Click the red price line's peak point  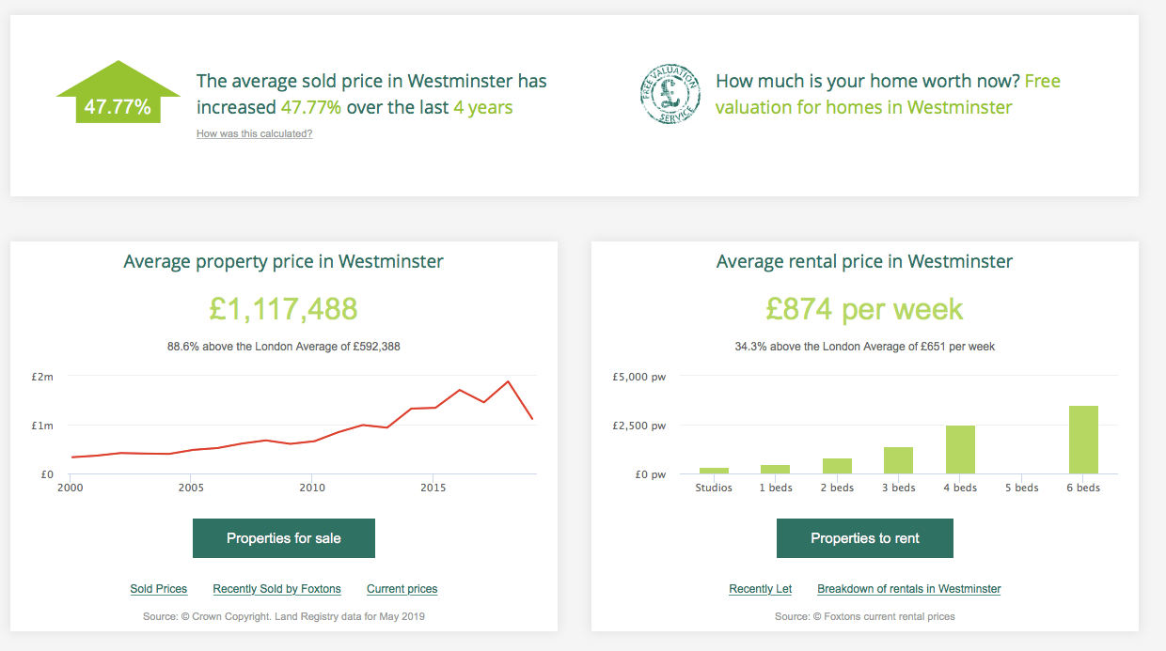click(508, 381)
